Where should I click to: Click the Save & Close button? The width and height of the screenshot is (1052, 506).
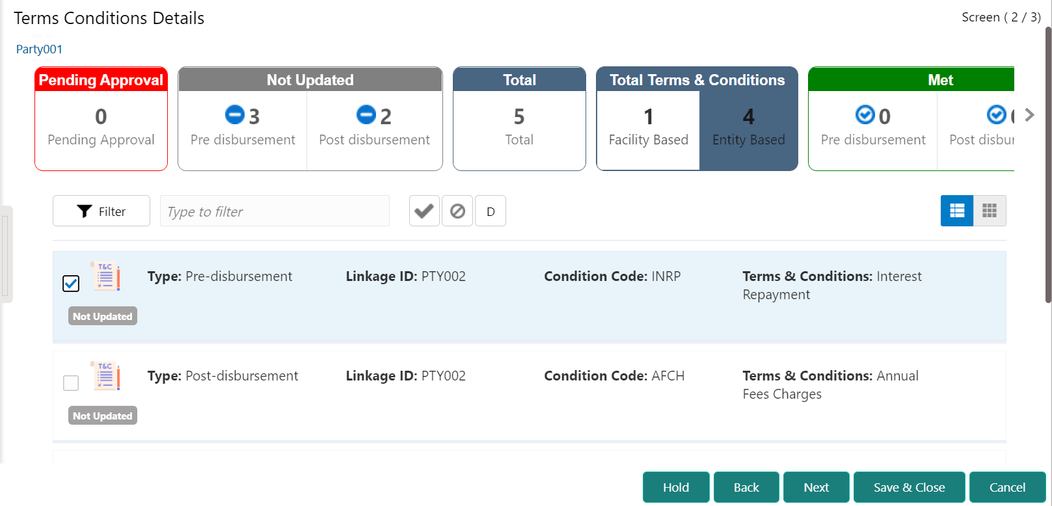909,487
